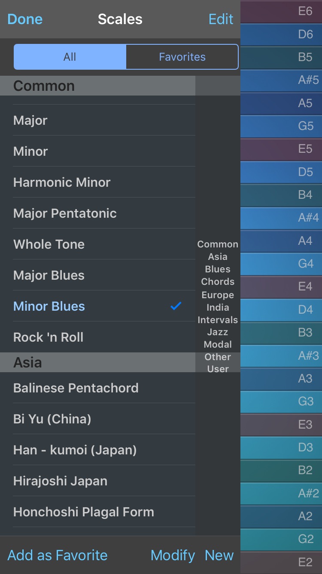Viewport: 322px width, 574px height.
Task: Switch to the Favorites tab
Action: point(182,57)
